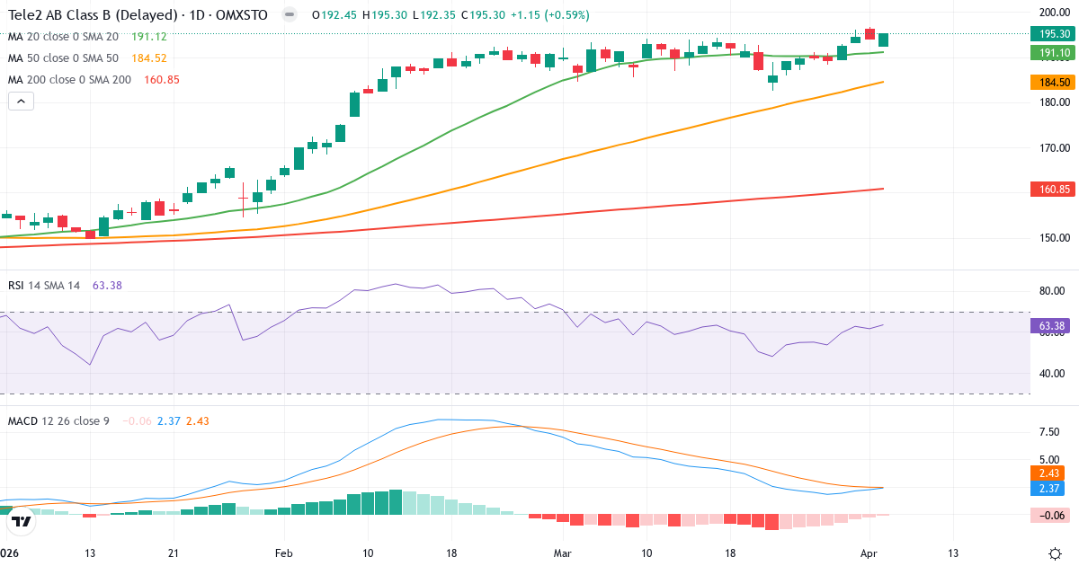Click the green 191.10 label on the price scale
This screenshot has height=566, width=1079.
[x=1051, y=53]
